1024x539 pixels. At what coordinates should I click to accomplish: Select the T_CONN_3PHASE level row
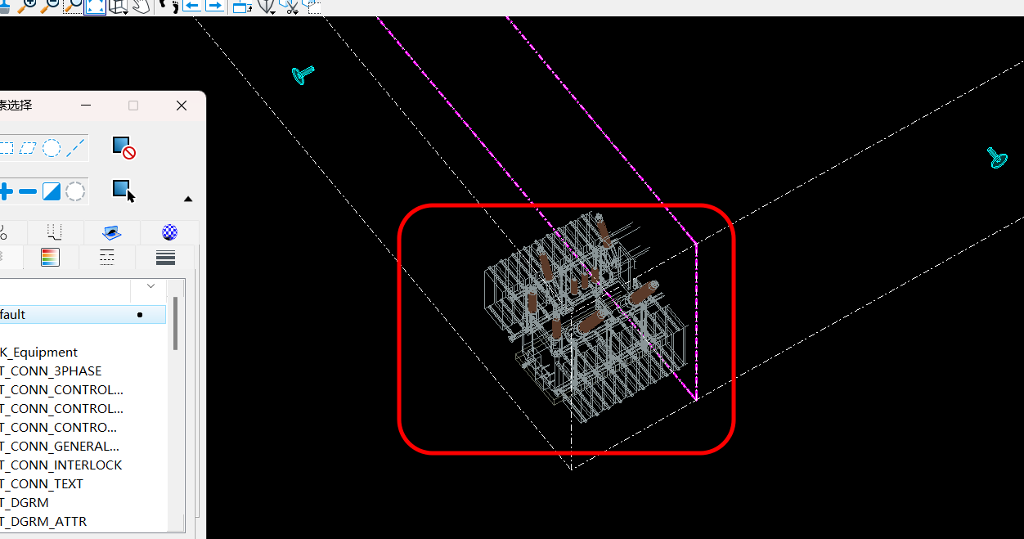83,371
